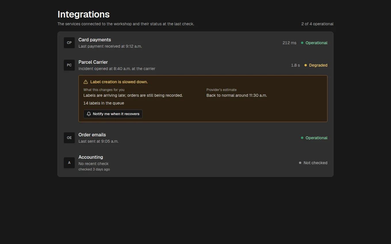Click the "1.8 s" latency value

pos(295,65)
